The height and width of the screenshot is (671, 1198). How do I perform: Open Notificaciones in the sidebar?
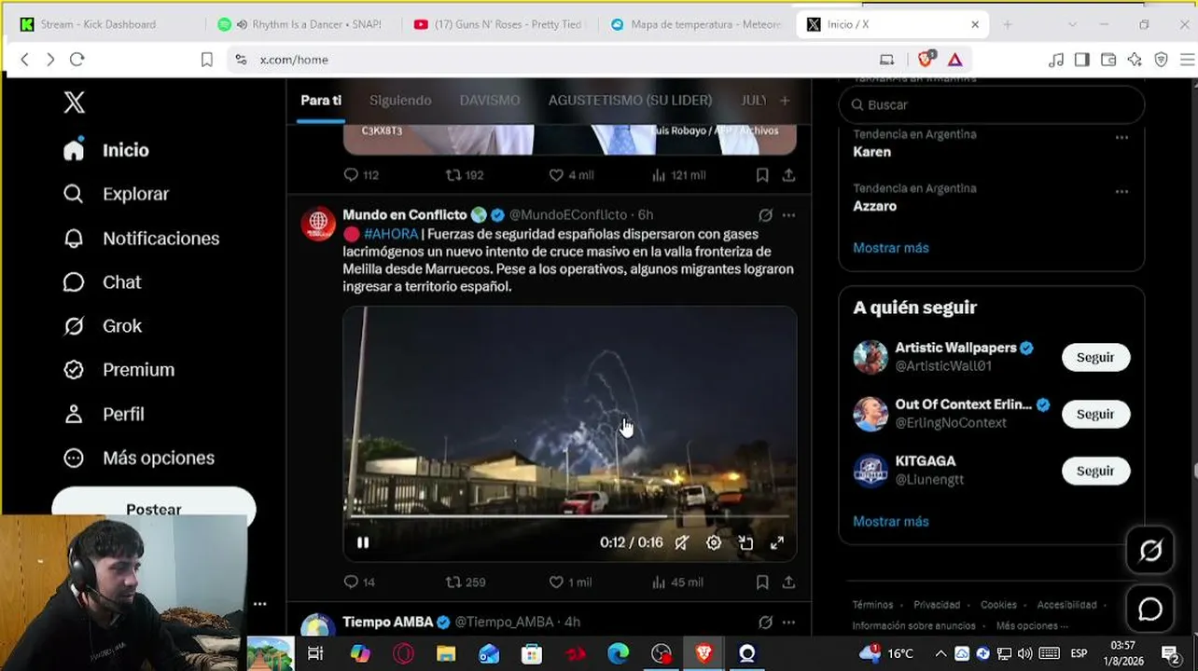pyautogui.click(x=141, y=239)
